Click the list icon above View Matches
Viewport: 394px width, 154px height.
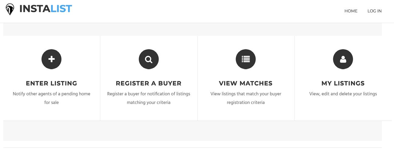coord(246,59)
